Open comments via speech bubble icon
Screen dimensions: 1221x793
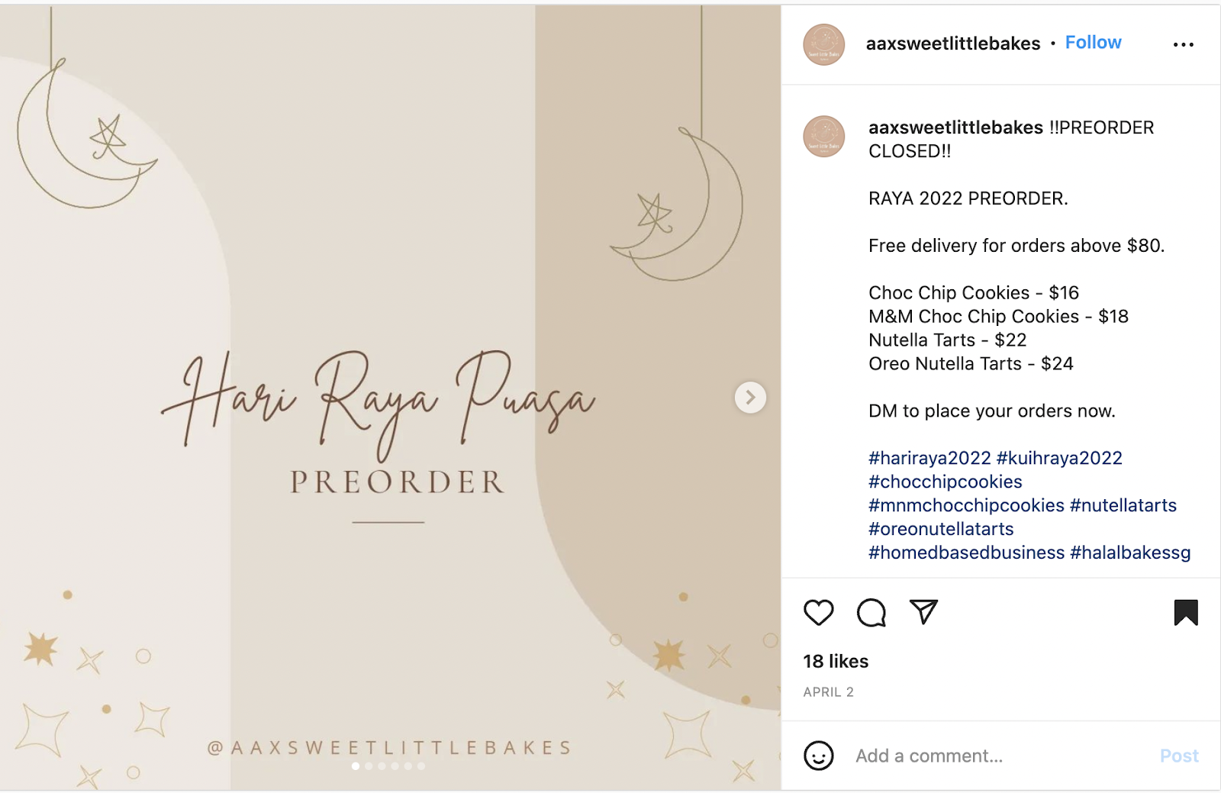click(x=871, y=613)
